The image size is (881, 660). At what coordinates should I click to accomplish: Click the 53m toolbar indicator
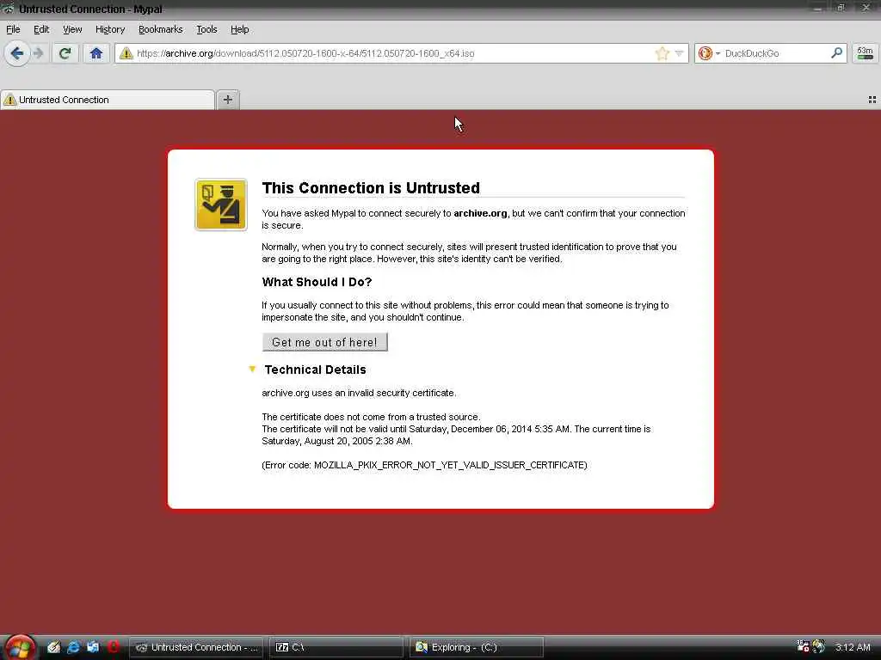[x=866, y=53]
